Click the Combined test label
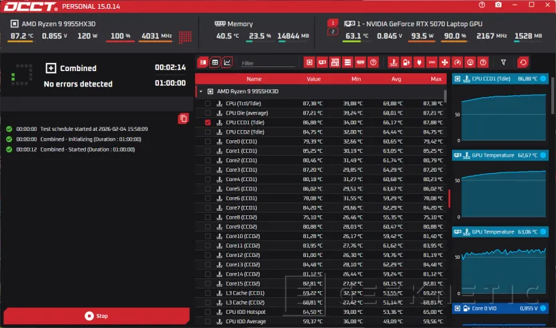This screenshot has height=328, width=556. pos(78,68)
